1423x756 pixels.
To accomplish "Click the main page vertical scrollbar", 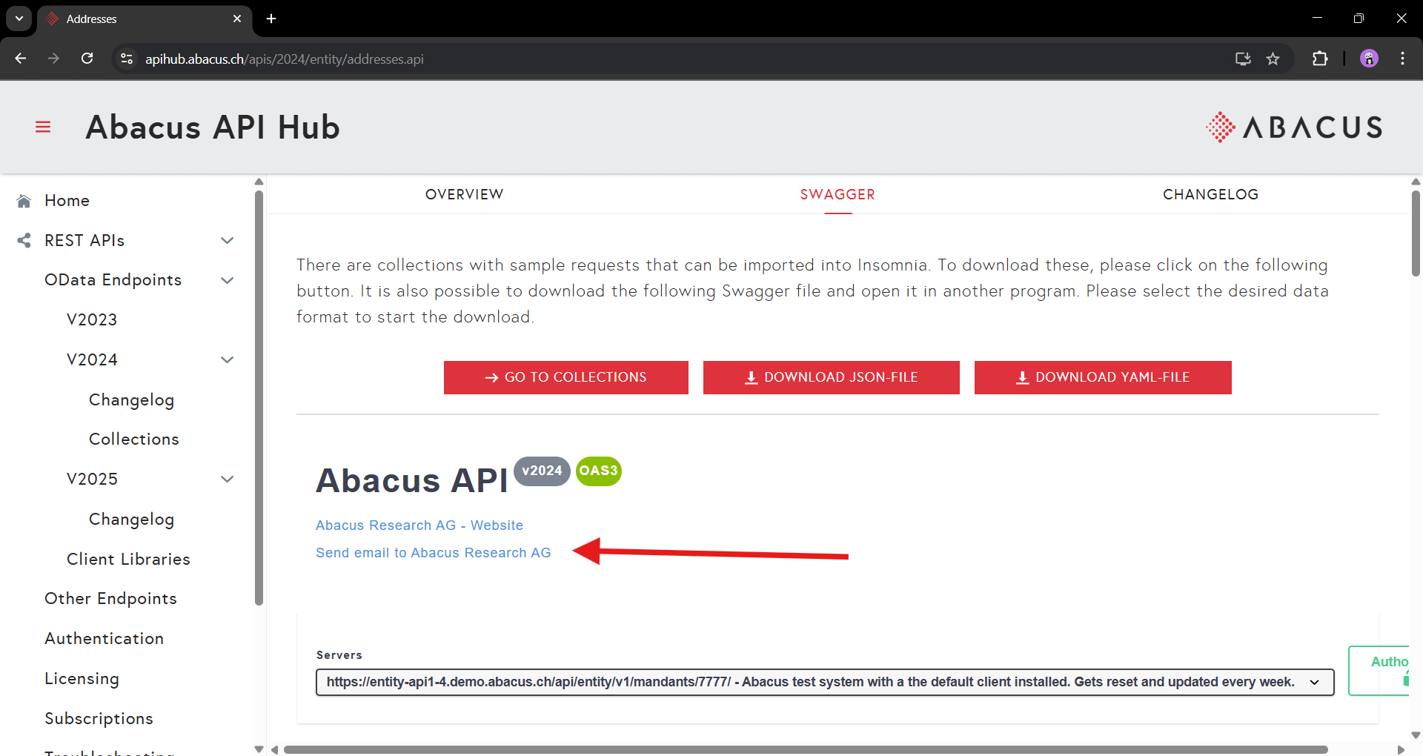I will tap(1416, 233).
